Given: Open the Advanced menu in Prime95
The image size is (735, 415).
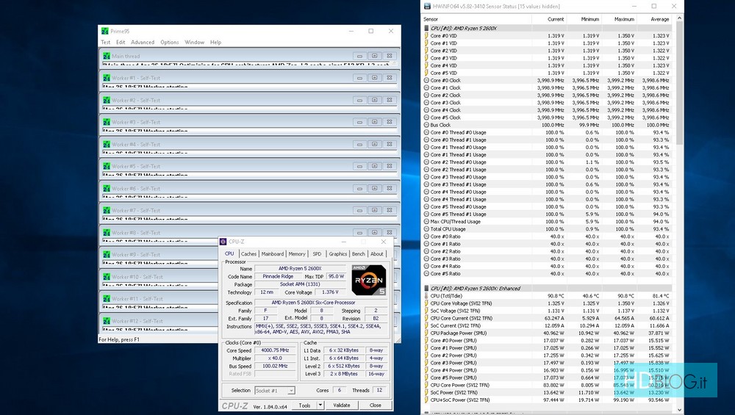Looking at the screenshot, I should [143, 43].
